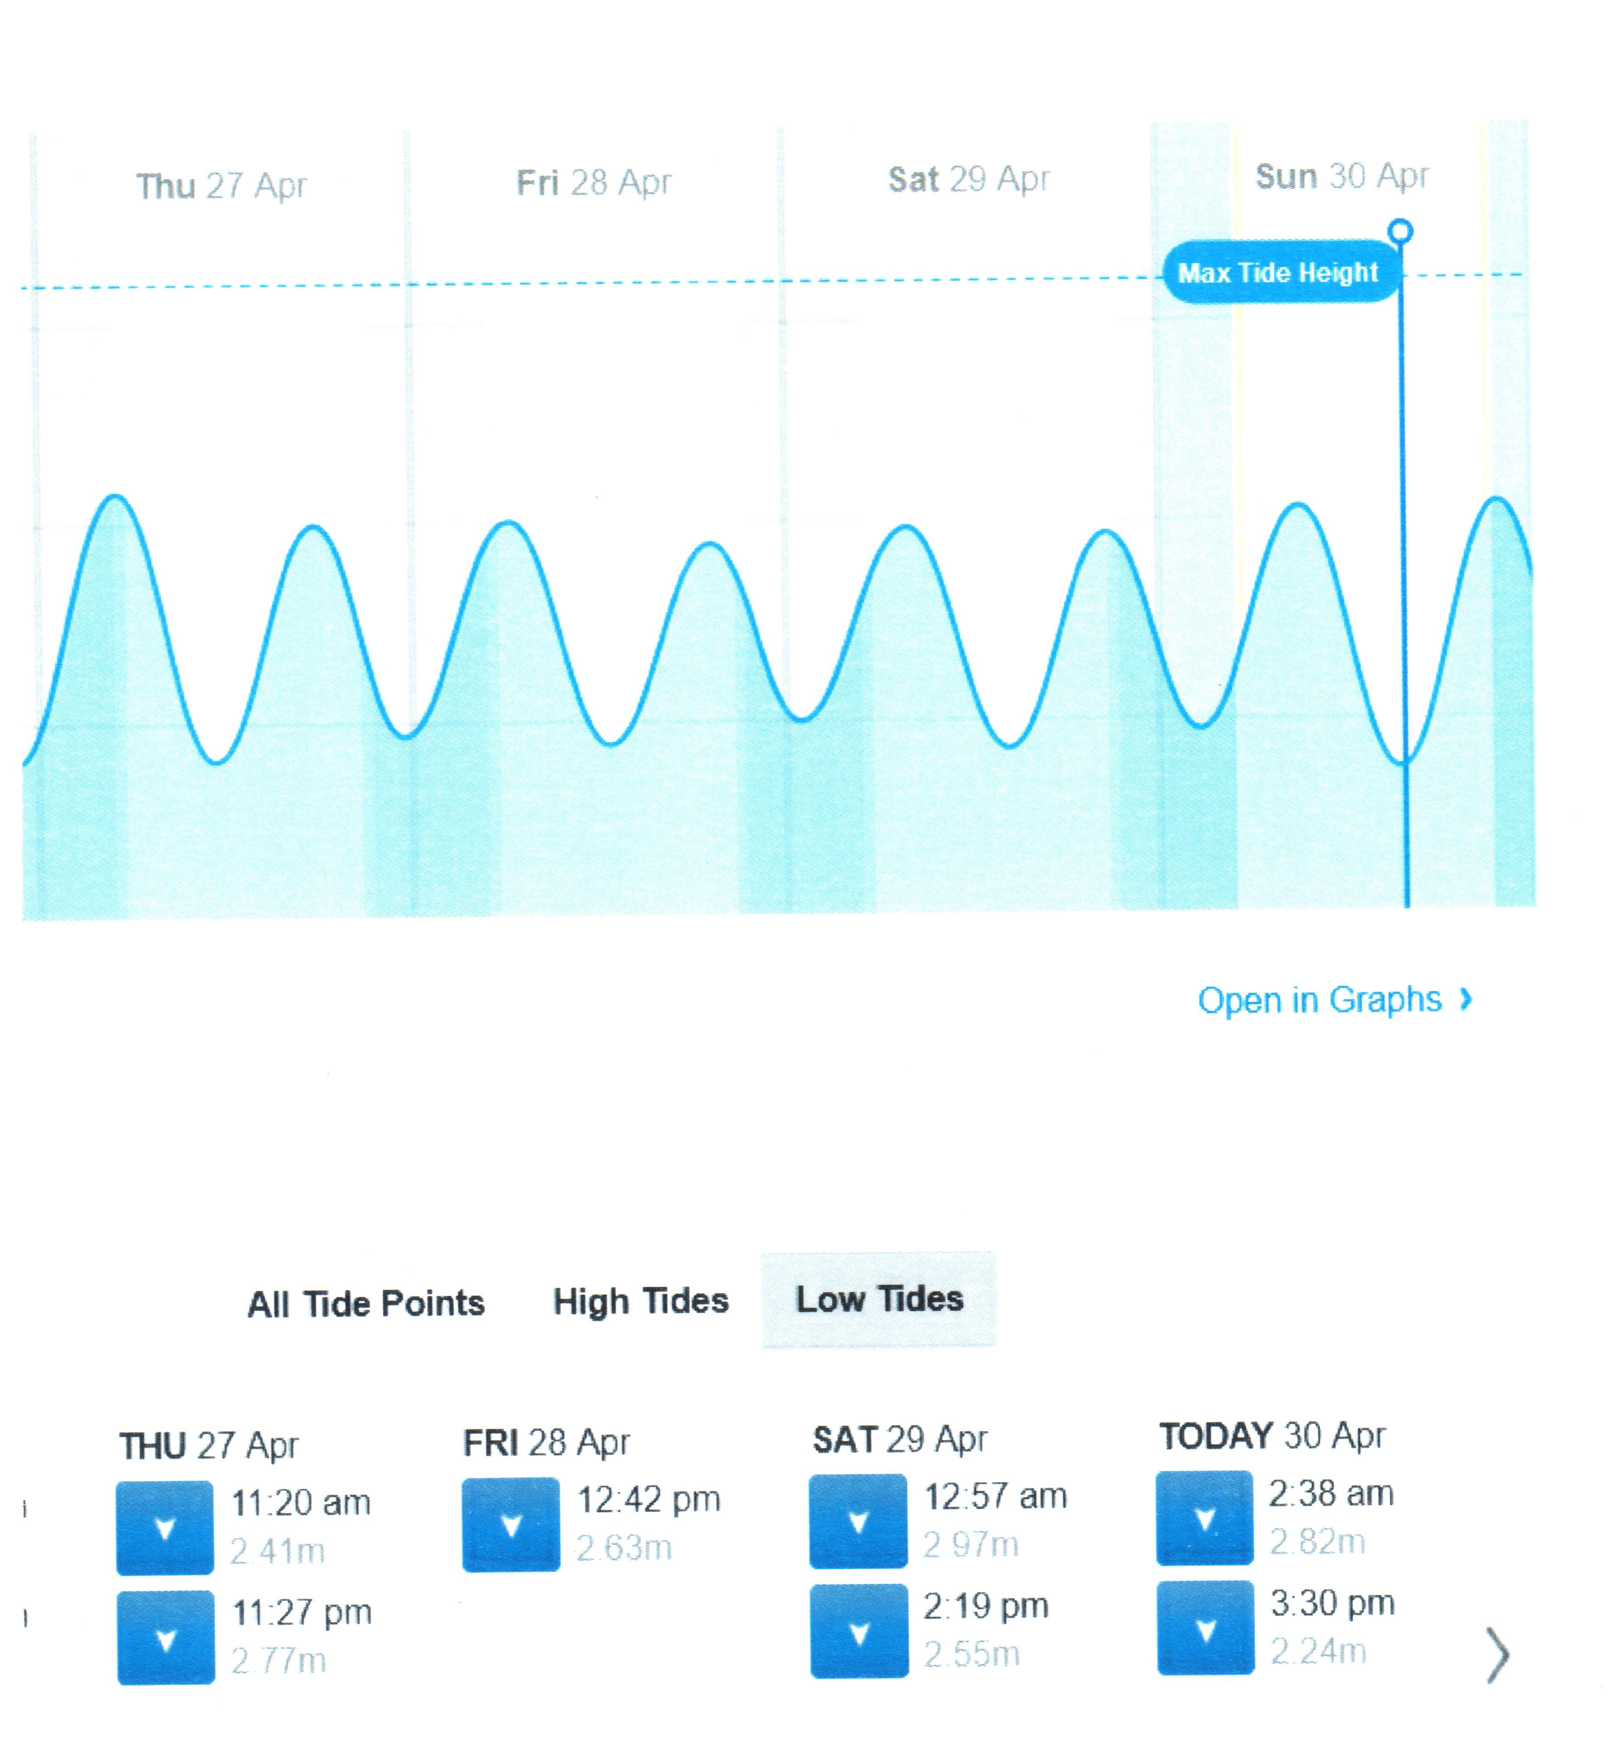Show next days with right chevron arrow

coord(1497,1653)
